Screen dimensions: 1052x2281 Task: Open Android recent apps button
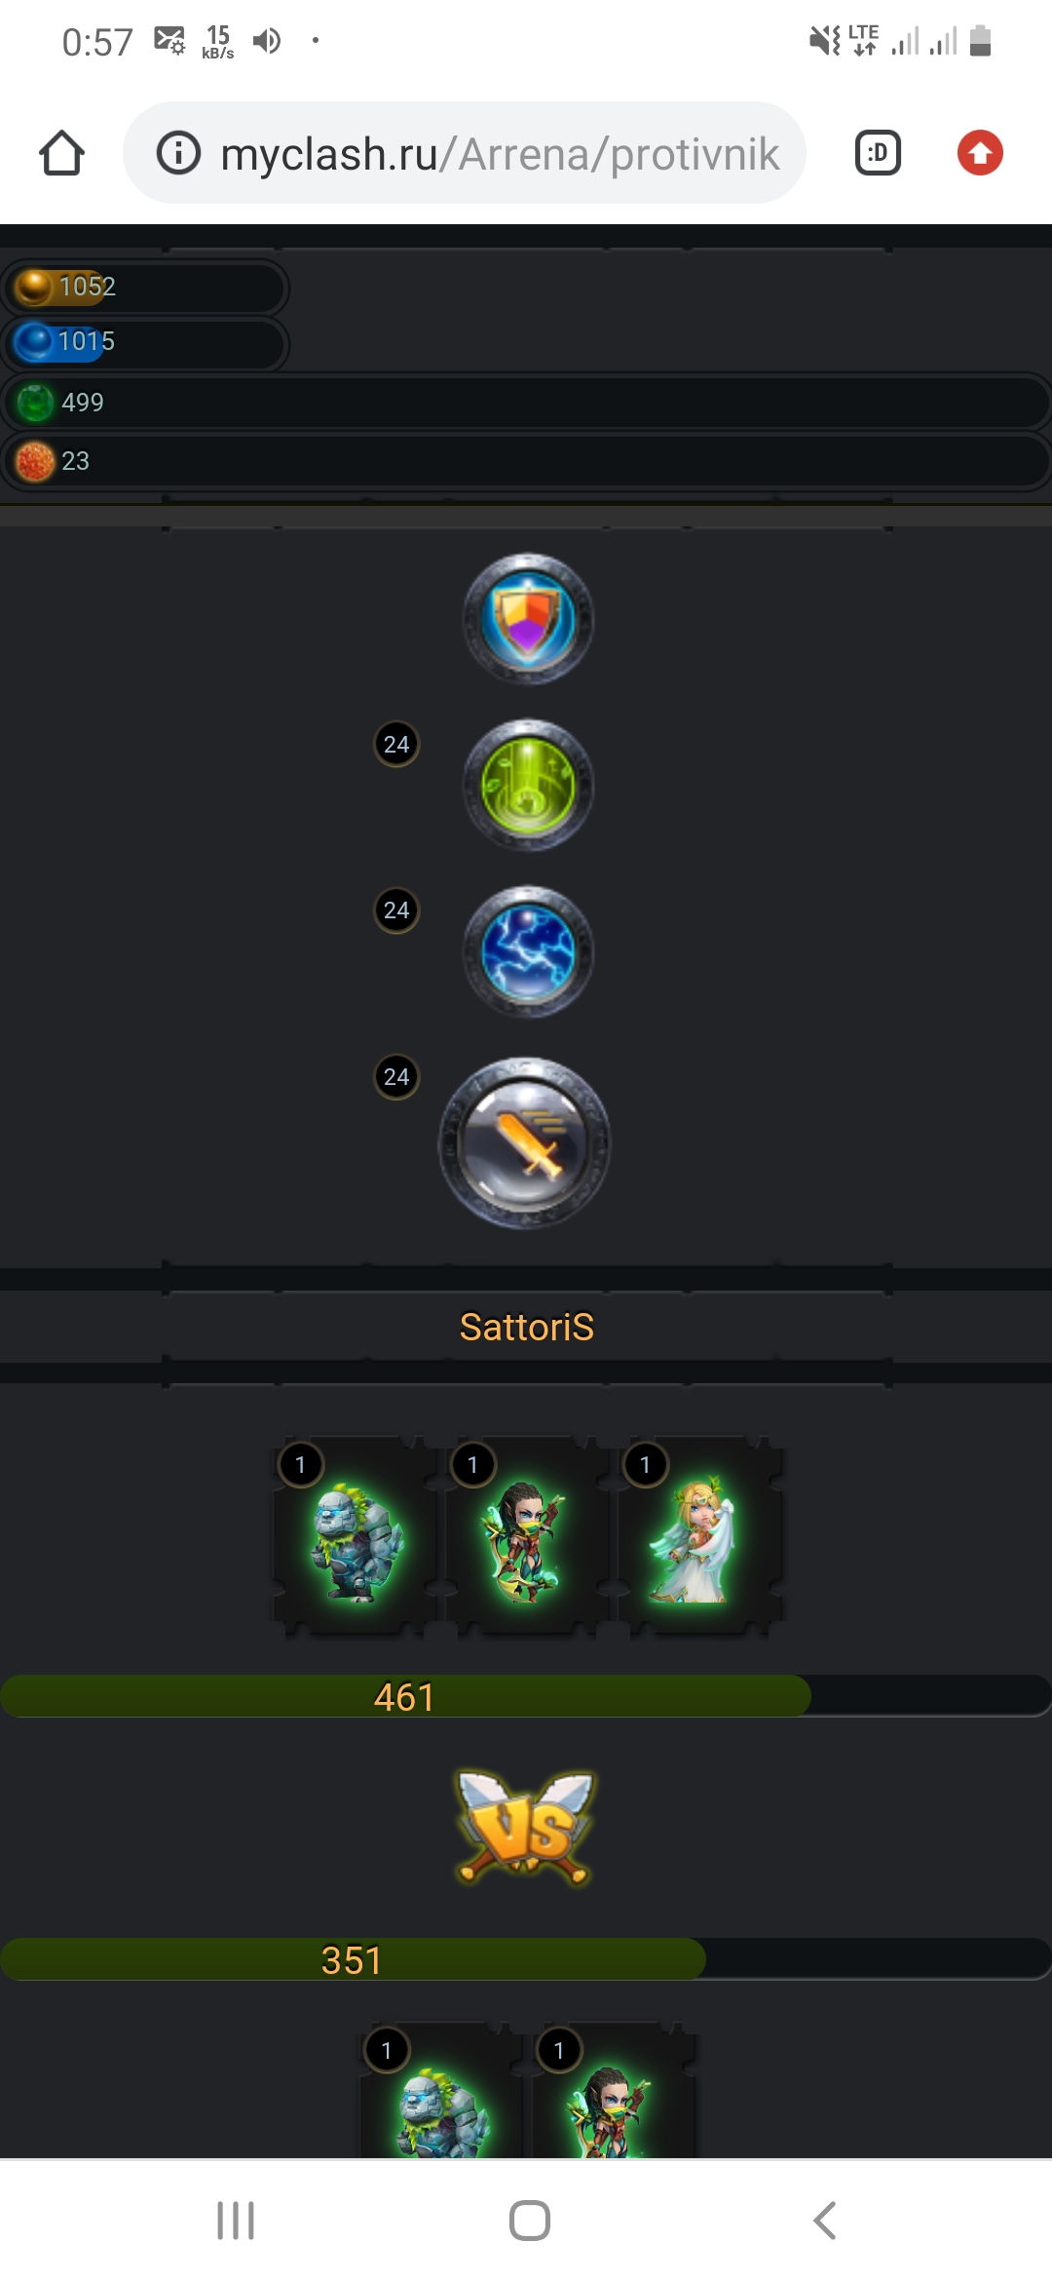click(236, 2221)
